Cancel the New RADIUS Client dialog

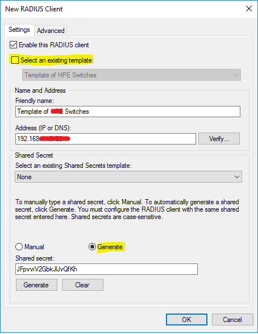[232, 320]
